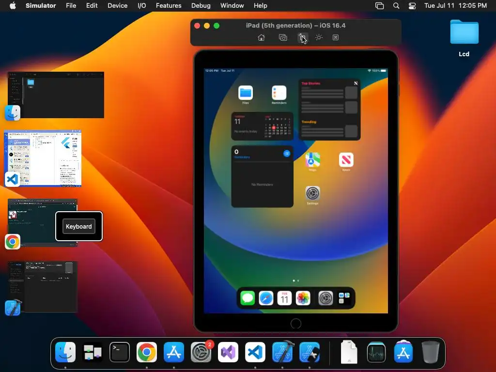Open App Store from the macOS Dock

coord(174,352)
